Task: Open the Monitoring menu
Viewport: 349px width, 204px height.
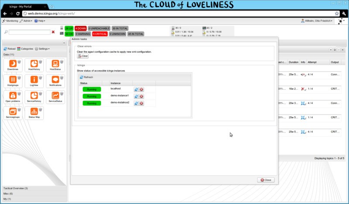Action: [10, 21]
